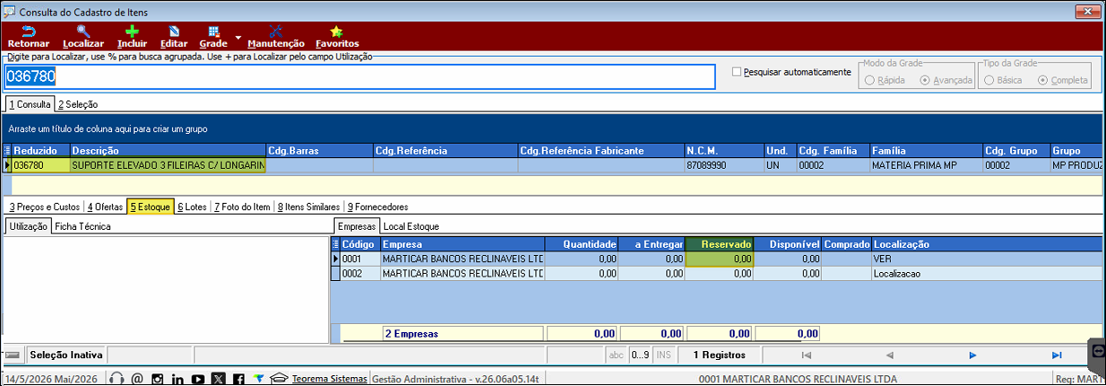Jump to the last record arrow

[1057, 355]
